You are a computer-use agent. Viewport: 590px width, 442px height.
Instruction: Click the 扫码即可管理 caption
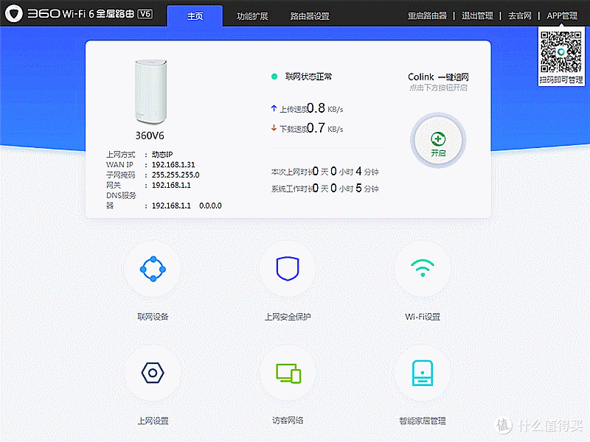pos(561,80)
